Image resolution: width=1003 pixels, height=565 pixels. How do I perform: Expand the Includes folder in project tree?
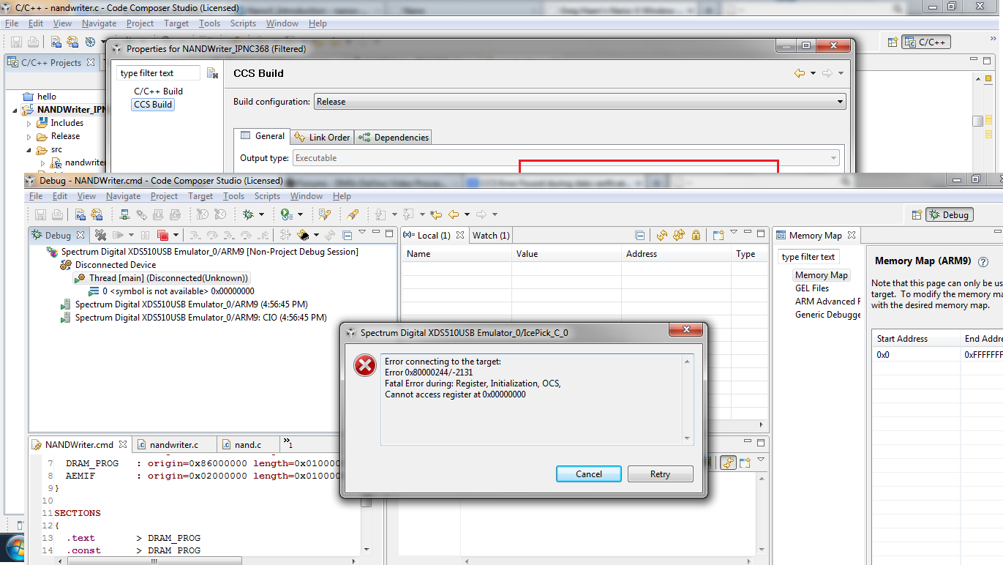(x=29, y=124)
